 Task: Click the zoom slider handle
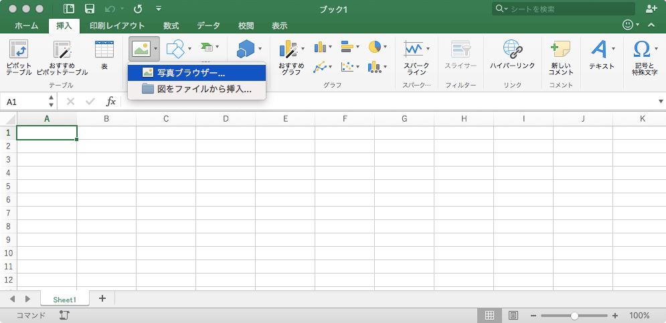[x=575, y=316]
